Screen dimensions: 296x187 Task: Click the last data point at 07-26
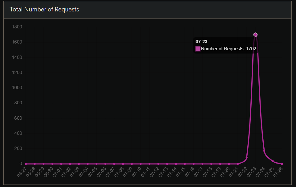tap(281, 164)
